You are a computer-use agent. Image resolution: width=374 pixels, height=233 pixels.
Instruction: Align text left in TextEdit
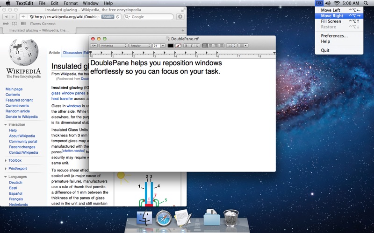coord(205,46)
